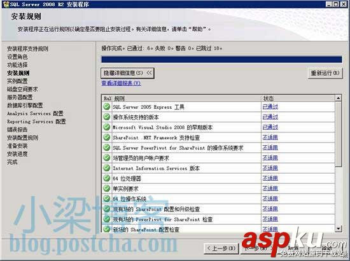The height and width of the screenshot is (261, 350).
Task: Click check icon beside Microsoft Visual Studio 2008 rule
Action: (107, 127)
